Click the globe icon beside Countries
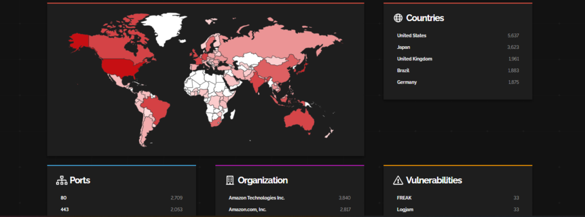 (x=398, y=18)
